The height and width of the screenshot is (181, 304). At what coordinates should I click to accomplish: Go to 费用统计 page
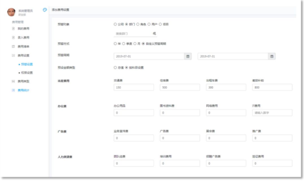coord(24,90)
